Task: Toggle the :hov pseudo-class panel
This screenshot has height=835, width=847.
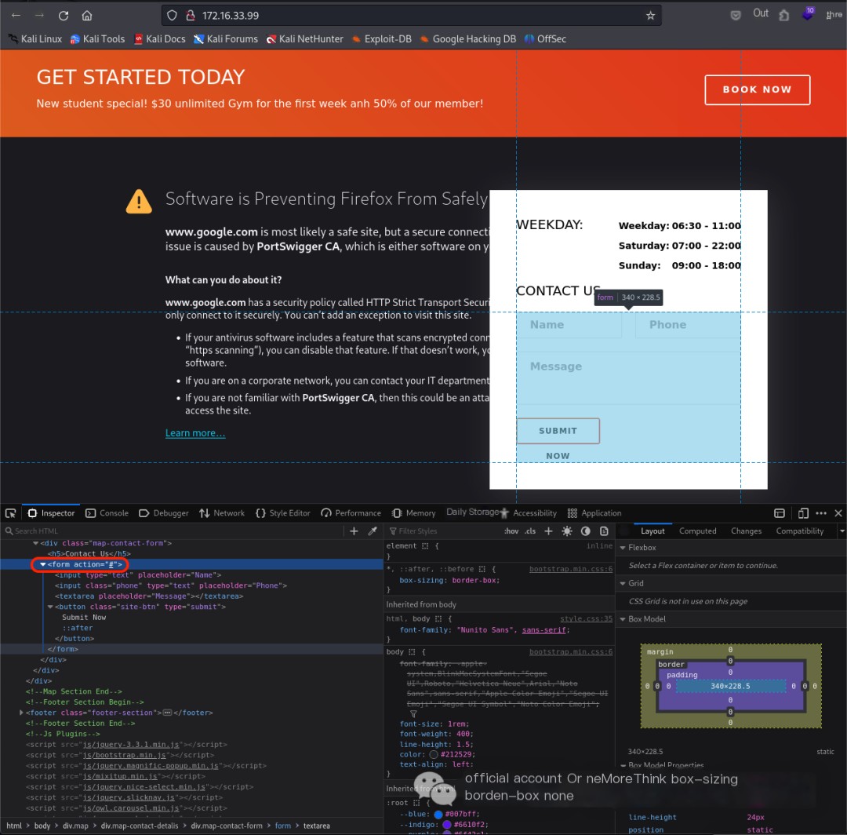Action: (x=511, y=531)
